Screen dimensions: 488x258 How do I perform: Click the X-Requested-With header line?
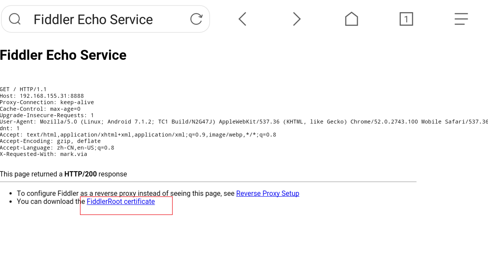click(44, 154)
